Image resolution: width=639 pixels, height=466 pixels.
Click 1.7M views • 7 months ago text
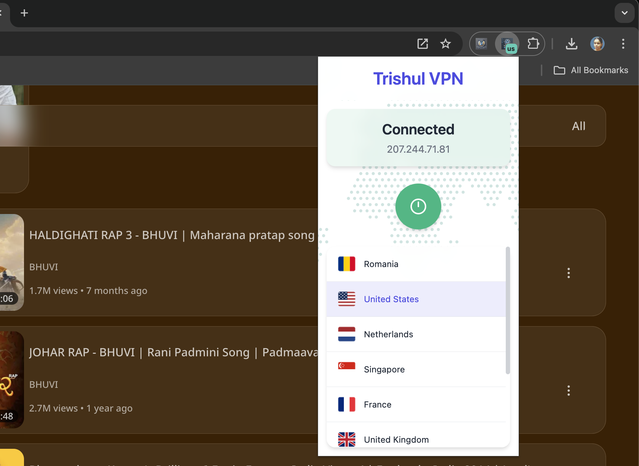tap(88, 291)
